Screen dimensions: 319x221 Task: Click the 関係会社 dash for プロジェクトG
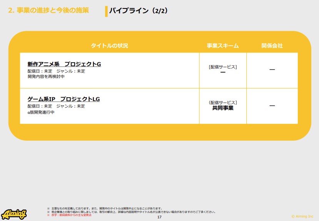(272, 70)
